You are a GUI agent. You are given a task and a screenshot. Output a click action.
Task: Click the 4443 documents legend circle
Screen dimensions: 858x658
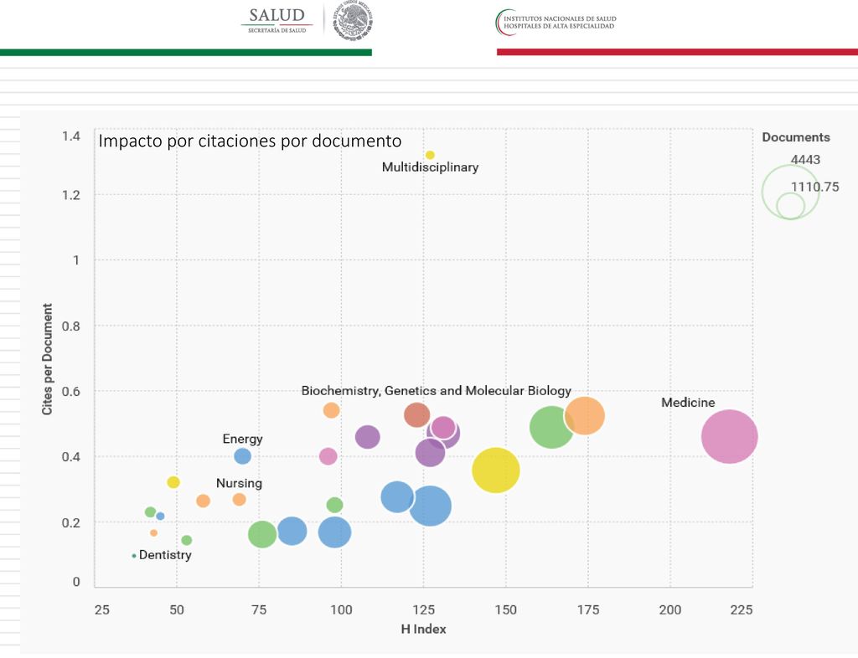[790, 192]
